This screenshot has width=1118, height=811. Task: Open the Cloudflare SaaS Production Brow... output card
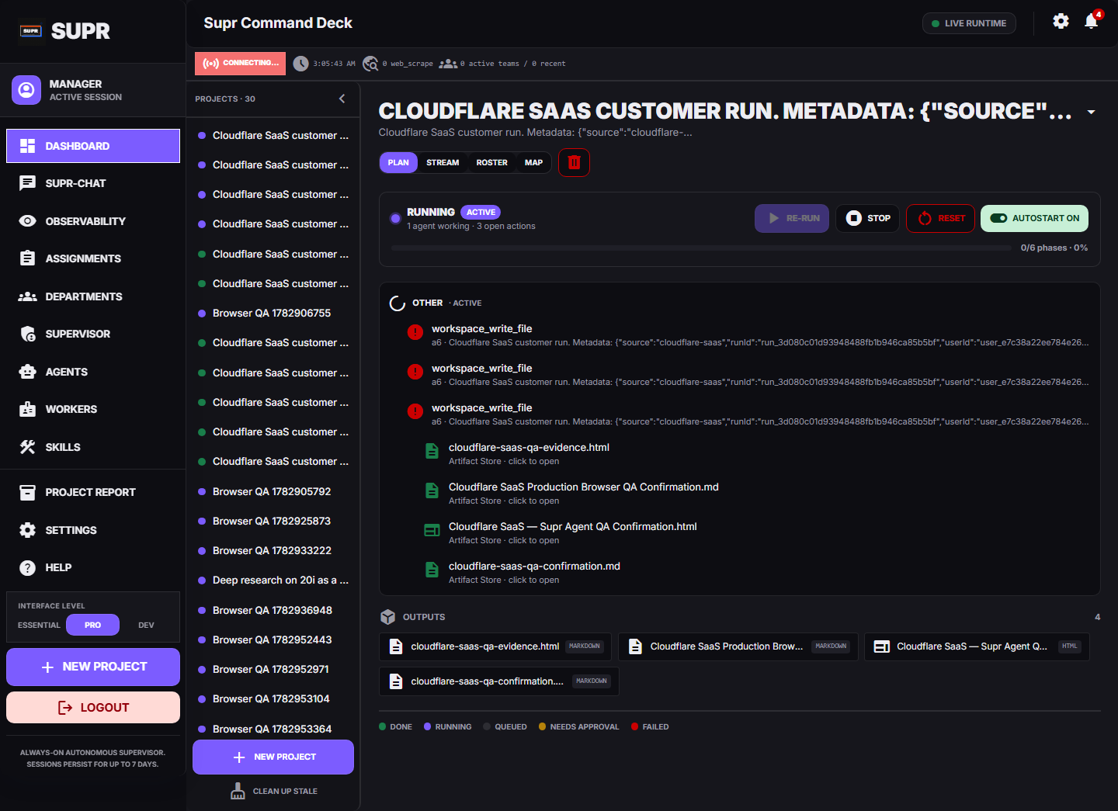pyautogui.click(x=738, y=646)
